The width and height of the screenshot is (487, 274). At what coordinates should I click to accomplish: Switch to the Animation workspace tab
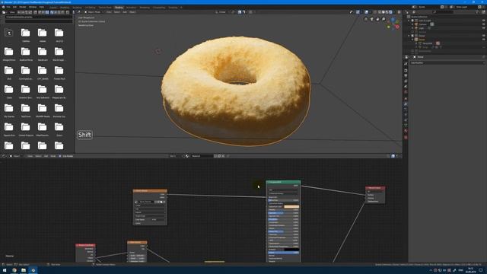131,7
